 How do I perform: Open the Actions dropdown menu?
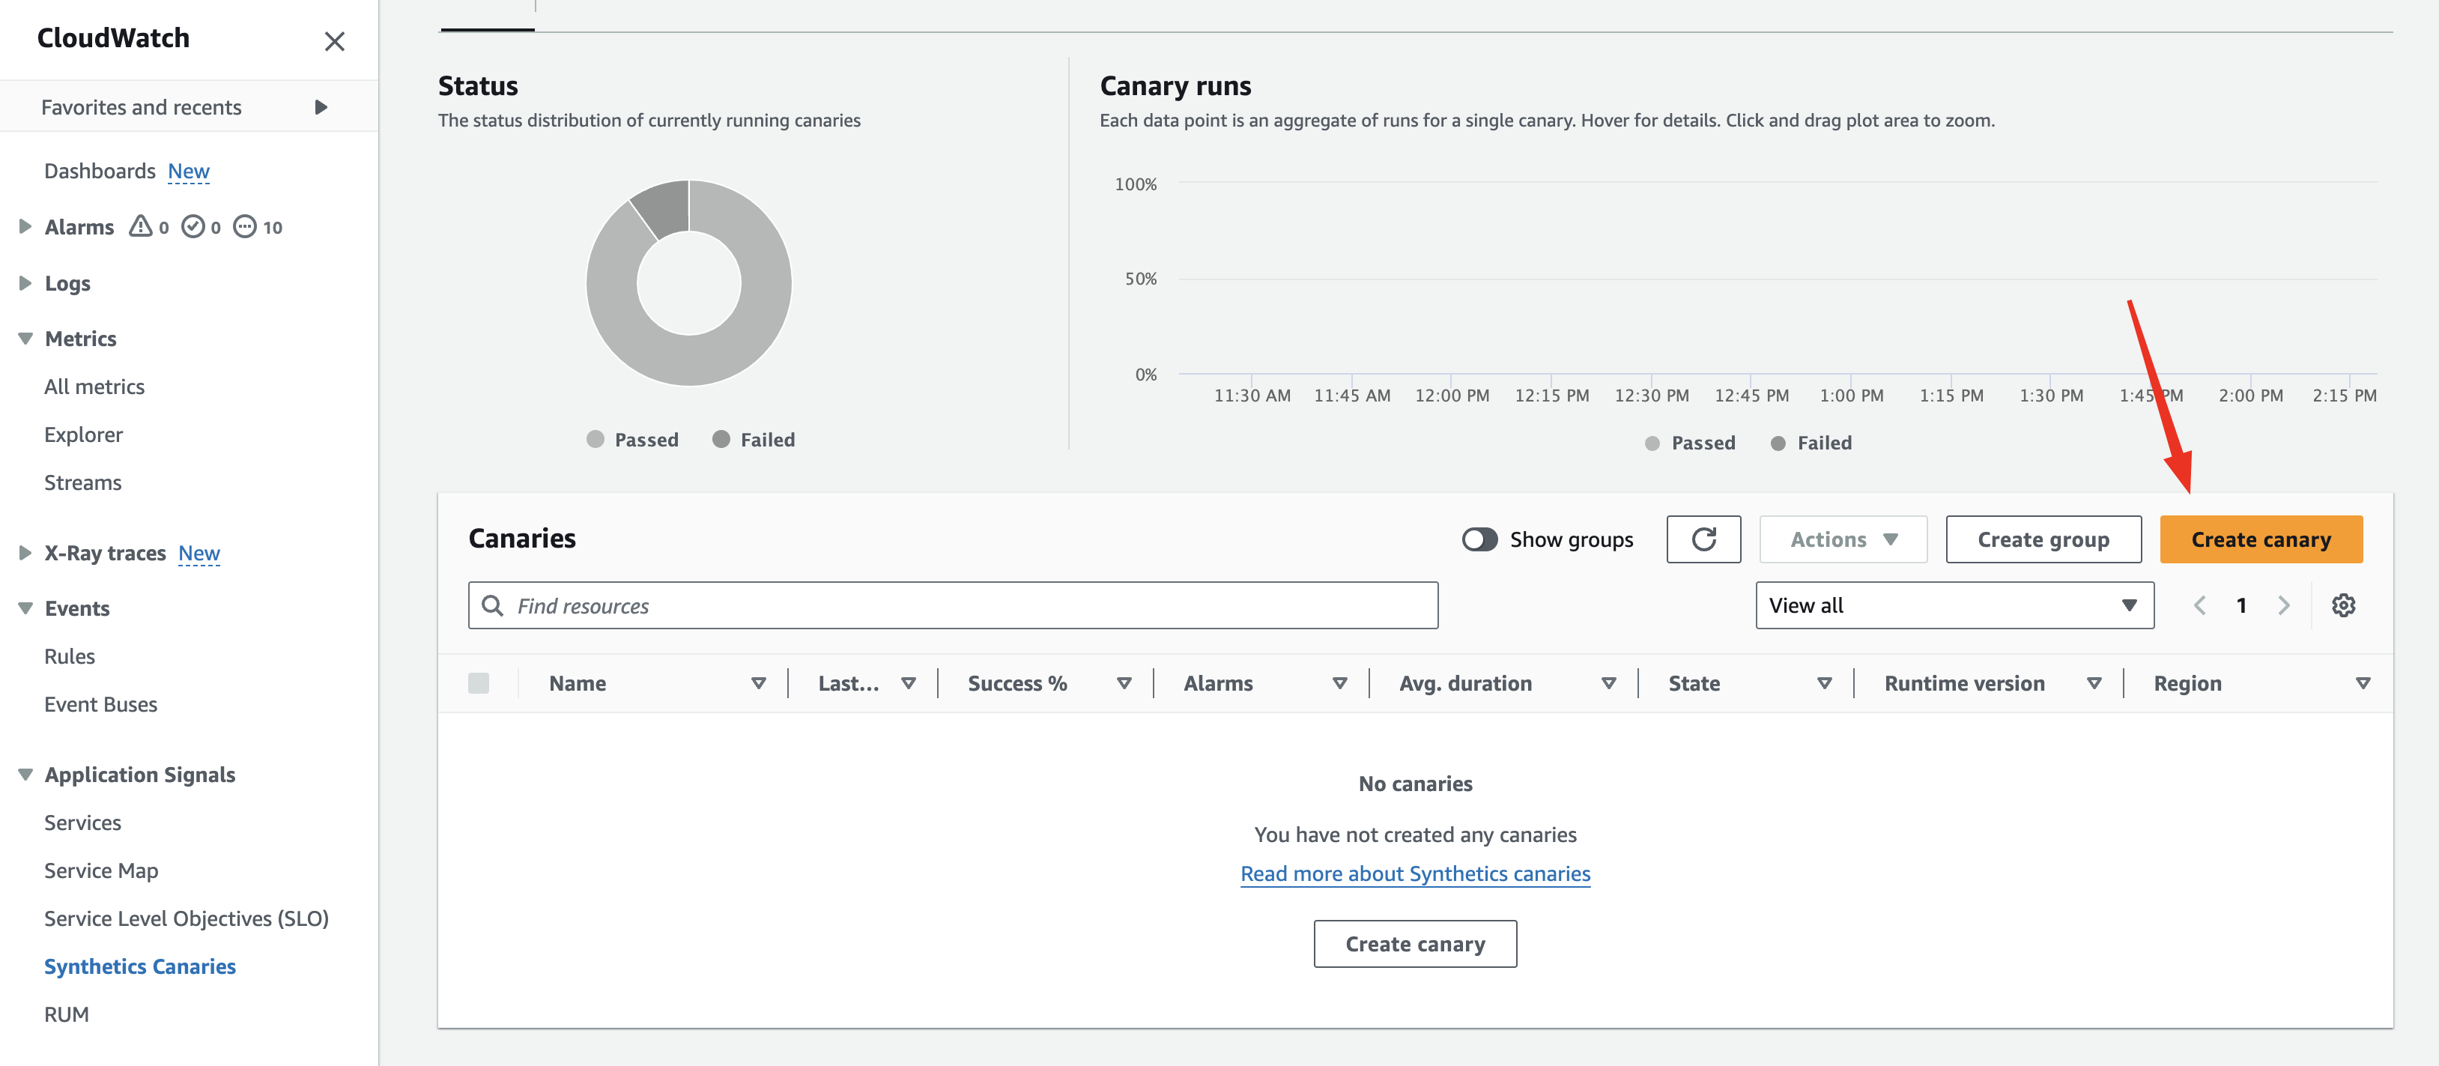[x=1843, y=539]
